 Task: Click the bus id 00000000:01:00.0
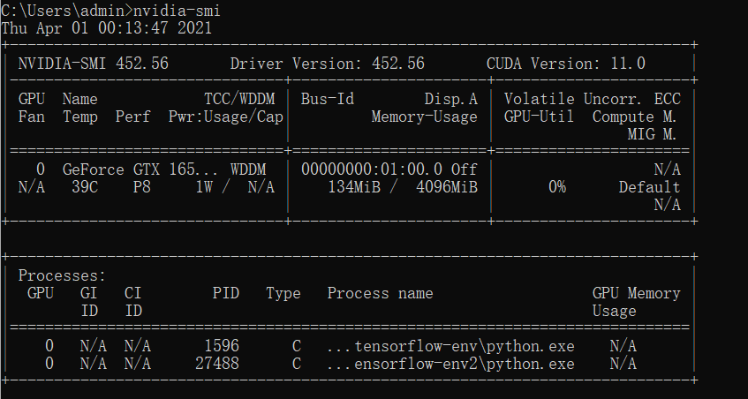tap(372, 169)
